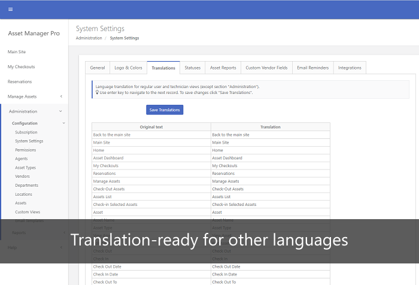Image resolution: width=419 pixels, height=285 pixels.
Task: Edit Check-in Selected Assets translation field
Action: click(x=271, y=205)
